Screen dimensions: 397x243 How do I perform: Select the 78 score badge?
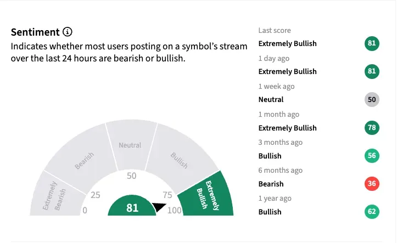click(x=371, y=128)
